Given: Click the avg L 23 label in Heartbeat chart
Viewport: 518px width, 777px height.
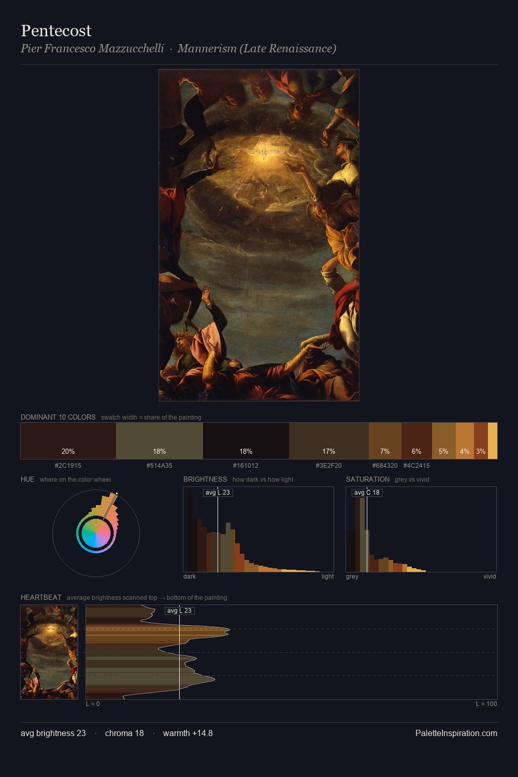Looking at the screenshot, I should click(x=179, y=611).
